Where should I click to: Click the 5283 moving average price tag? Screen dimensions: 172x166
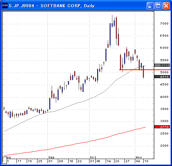click(x=162, y=65)
